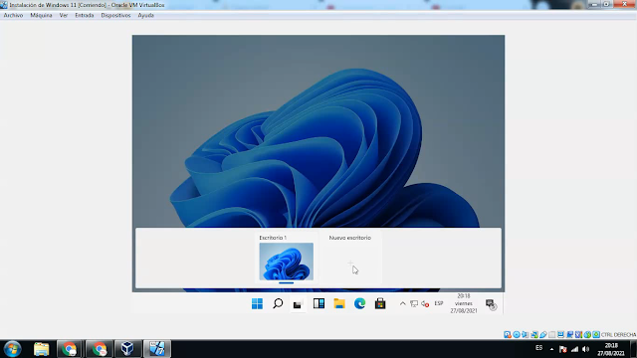Open VirtualBox Manager cube icon on host taskbar
The height and width of the screenshot is (358, 637).
point(127,349)
